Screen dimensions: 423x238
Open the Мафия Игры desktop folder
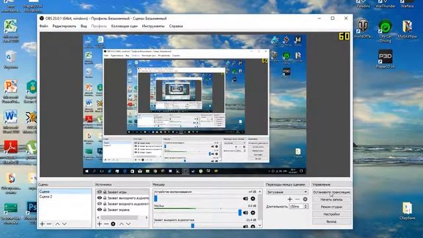point(407,29)
